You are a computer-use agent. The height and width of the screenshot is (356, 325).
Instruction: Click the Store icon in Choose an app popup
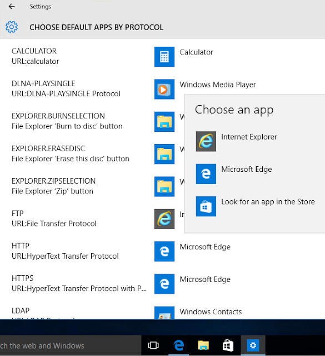pyautogui.click(x=206, y=206)
